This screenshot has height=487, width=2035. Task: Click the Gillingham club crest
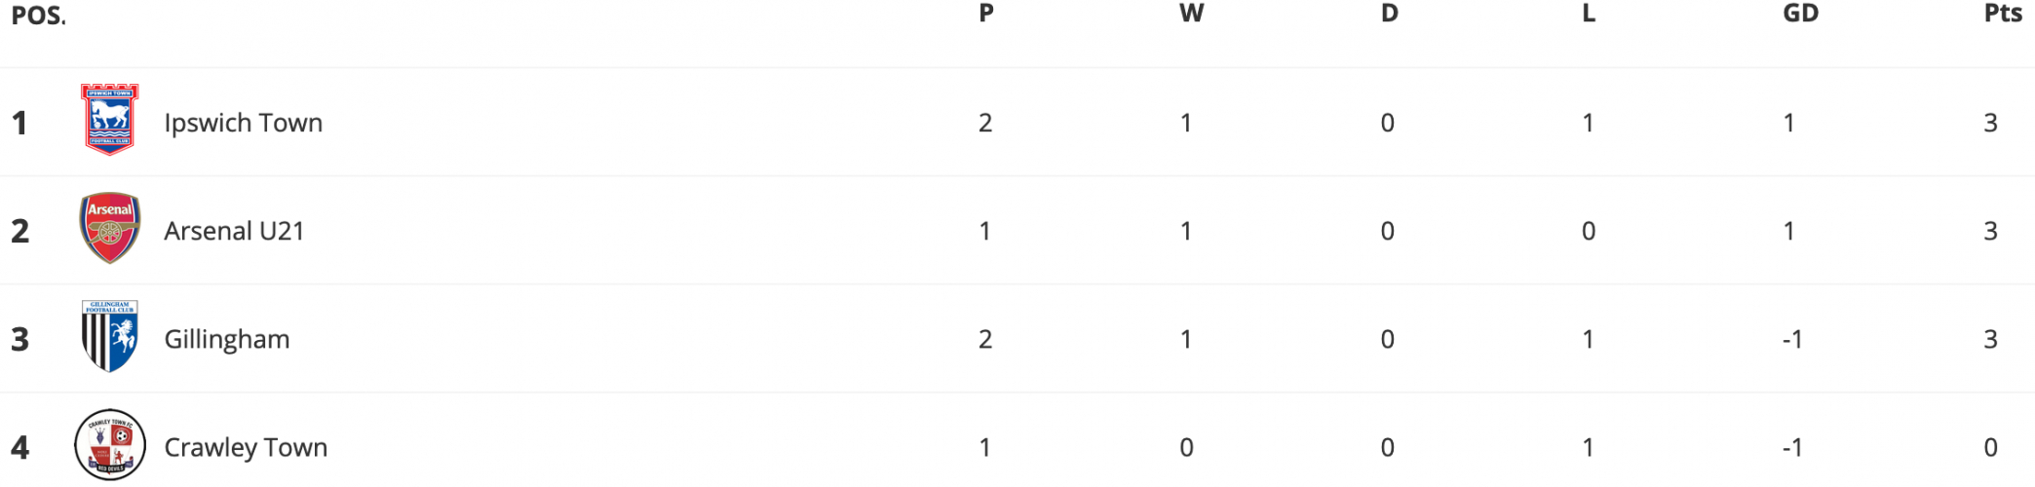[x=110, y=336]
